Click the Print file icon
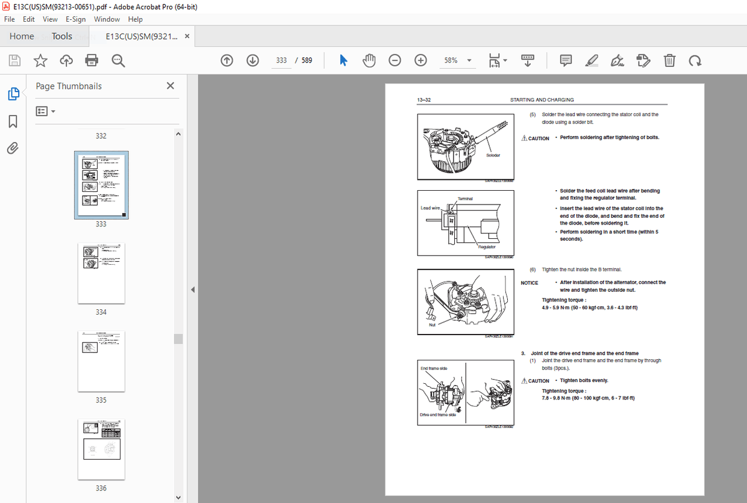 (92, 60)
